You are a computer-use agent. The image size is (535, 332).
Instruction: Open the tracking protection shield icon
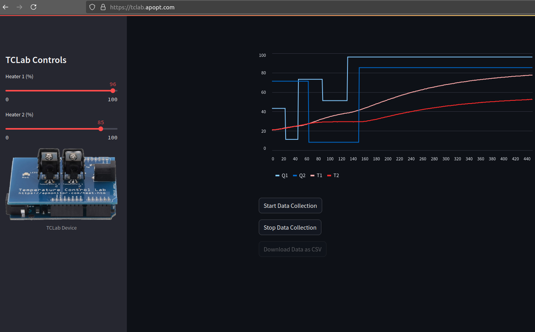click(x=92, y=7)
